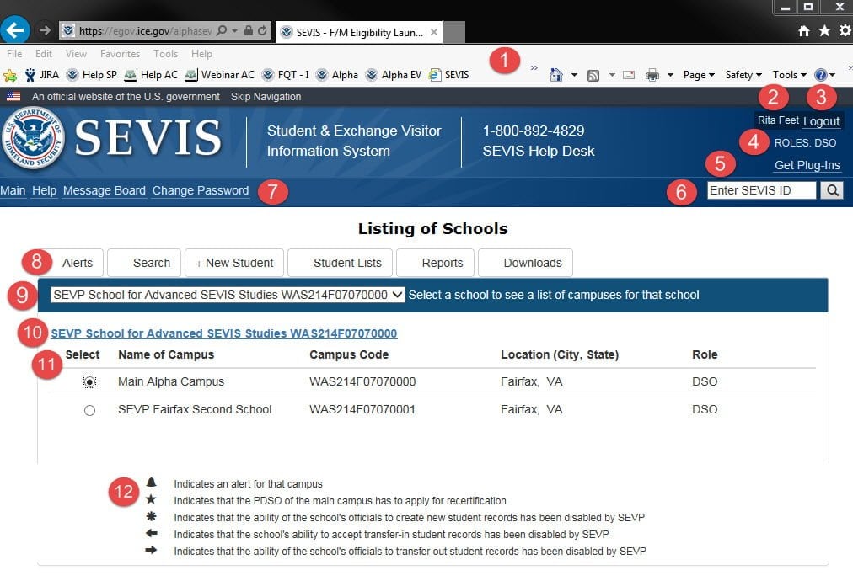Open Favorites star icon in title bar

(x=824, y=31)
